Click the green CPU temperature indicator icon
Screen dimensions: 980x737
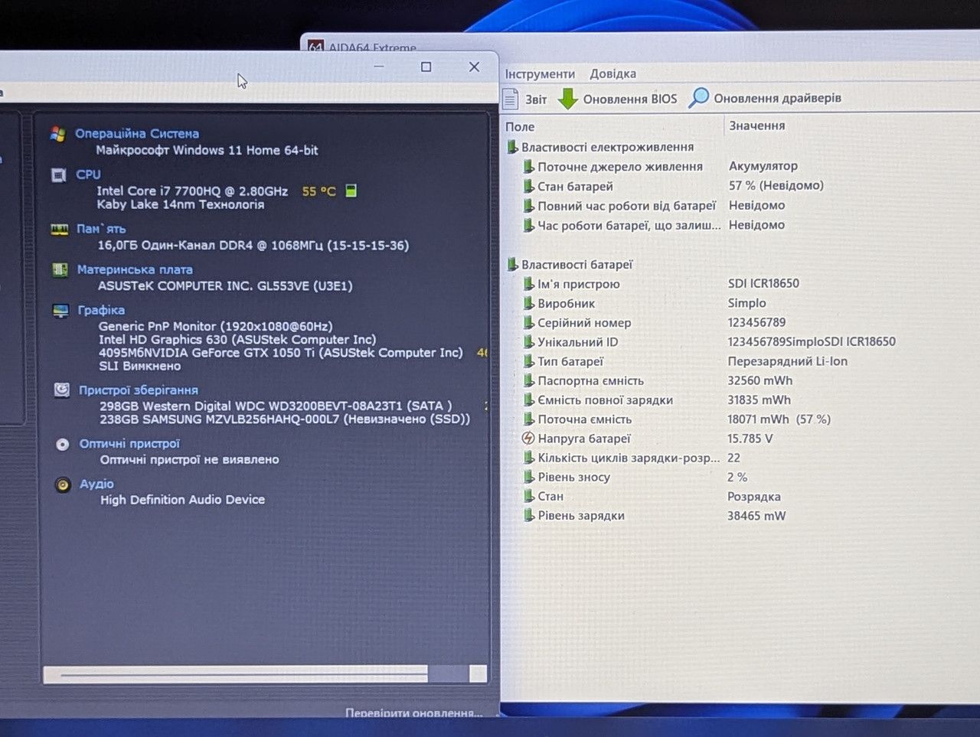pos(351,191)
